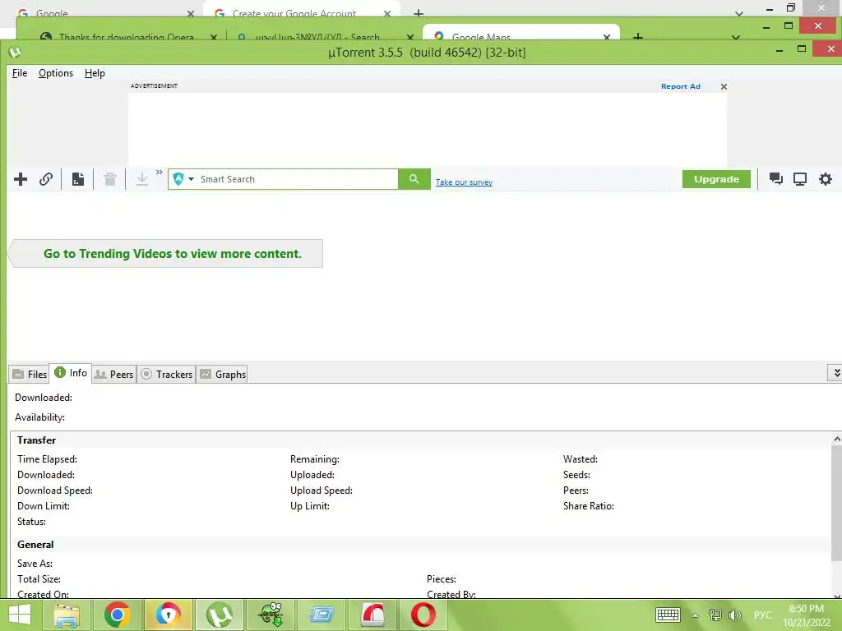Click into the Smart Search field

click(298, 179)
